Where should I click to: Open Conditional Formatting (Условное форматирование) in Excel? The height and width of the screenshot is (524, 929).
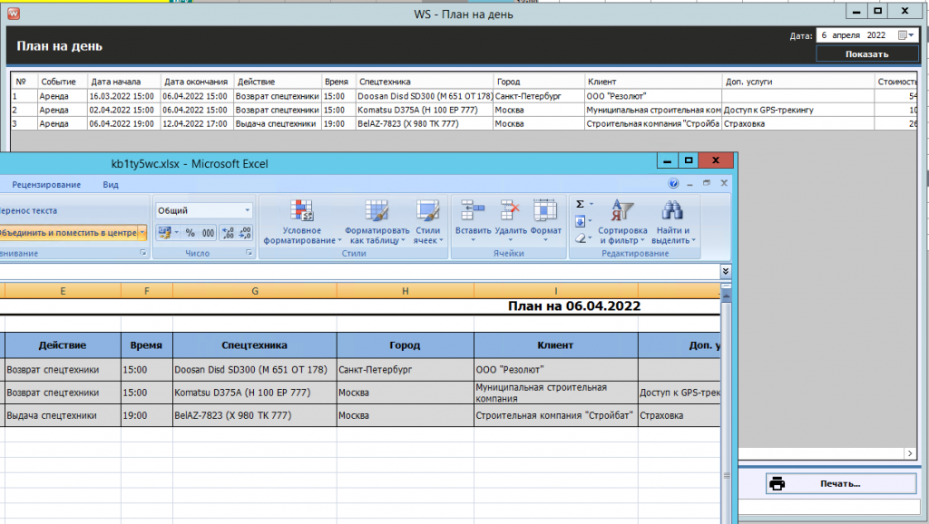[301, 222]
